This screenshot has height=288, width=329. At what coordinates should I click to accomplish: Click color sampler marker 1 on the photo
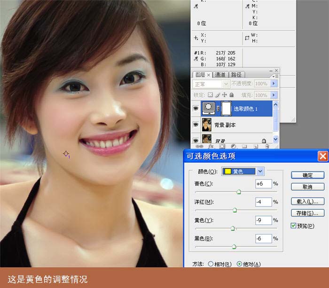click(66, 154)
